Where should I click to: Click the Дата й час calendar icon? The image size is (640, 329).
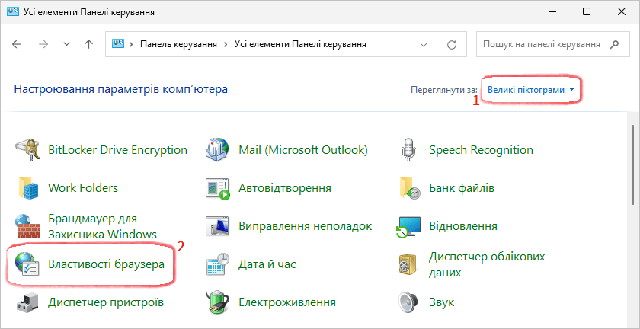coord(218,264)
